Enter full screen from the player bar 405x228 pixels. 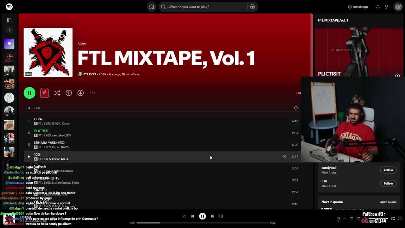tap(400, 219)
